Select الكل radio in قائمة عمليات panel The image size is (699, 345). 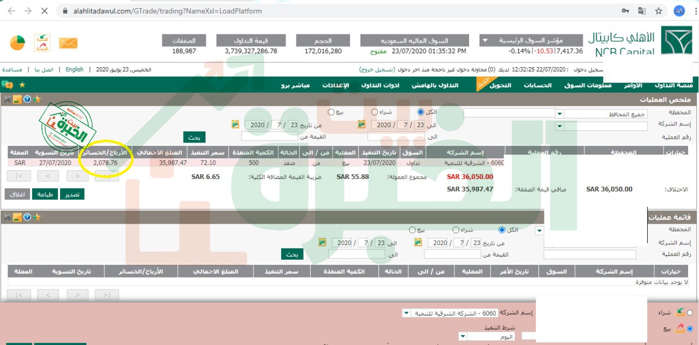click(x=502, y=230)
